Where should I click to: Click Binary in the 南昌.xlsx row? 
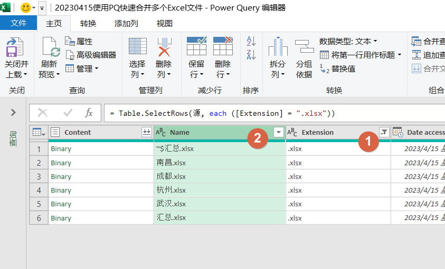61,163
